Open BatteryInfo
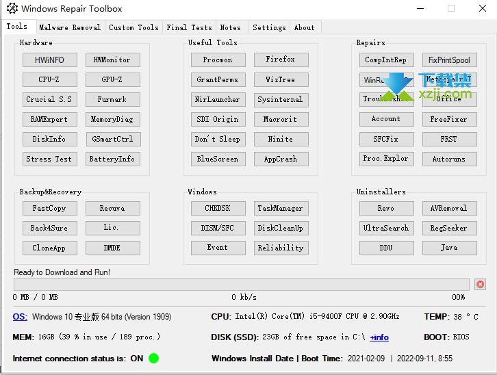This screenshot has width=497, height=375. pos(112,159)
